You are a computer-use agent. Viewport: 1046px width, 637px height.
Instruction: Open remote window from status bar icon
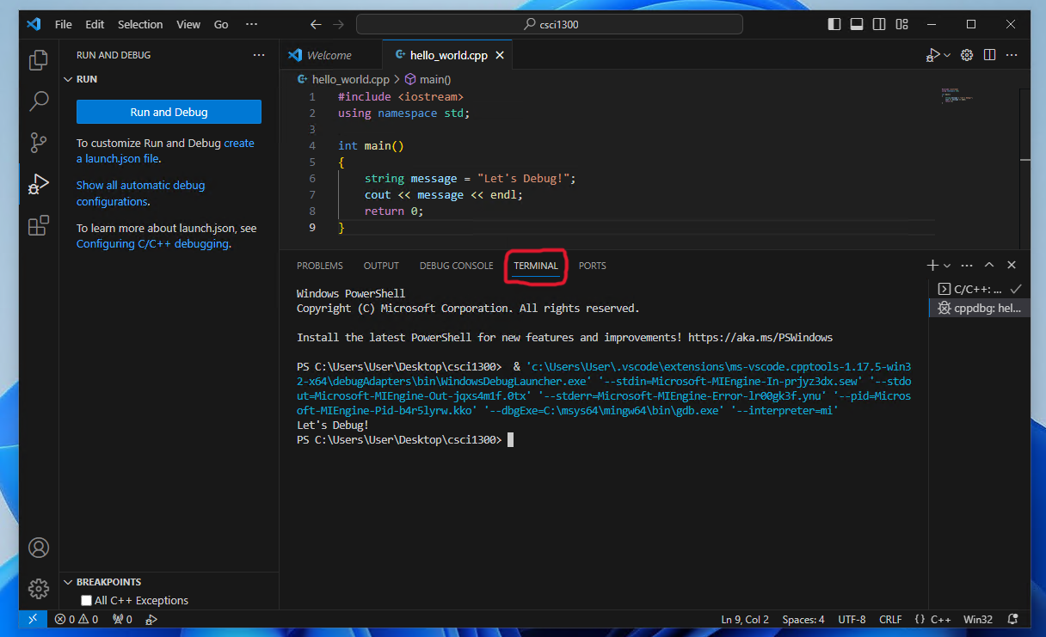(x=33, y=619)
